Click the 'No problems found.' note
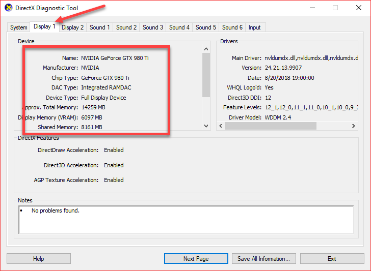The image size is (371, 271). 56,210
